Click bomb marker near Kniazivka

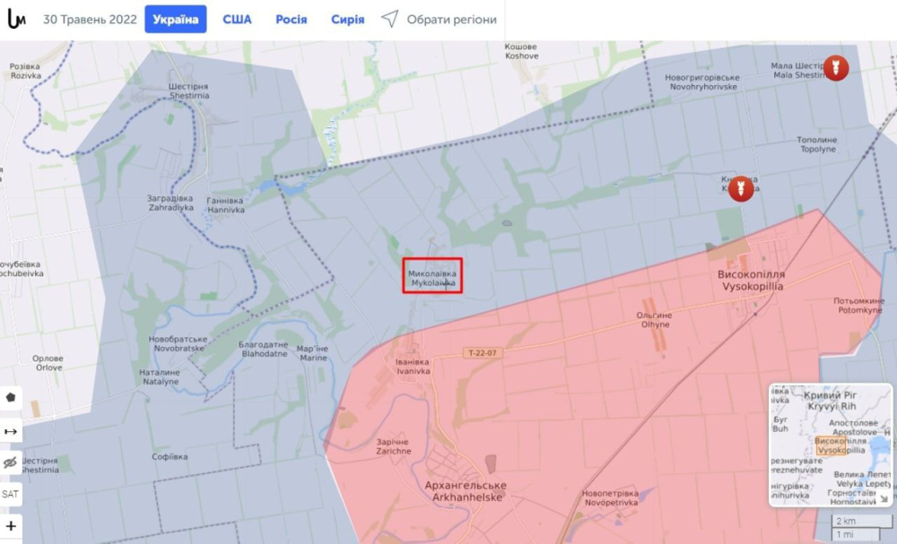[740, 188]
